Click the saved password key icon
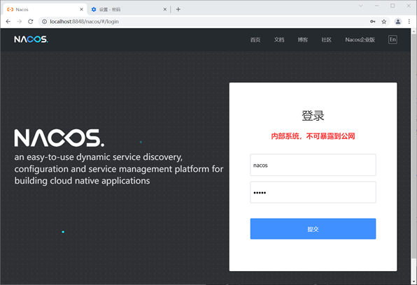417x285 pixels. 373,22
